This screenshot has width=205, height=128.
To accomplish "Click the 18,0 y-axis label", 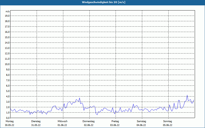I will (x=7, y=21).
